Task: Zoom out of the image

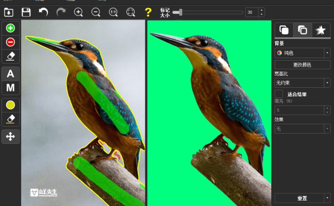Action: click(96, 12)
